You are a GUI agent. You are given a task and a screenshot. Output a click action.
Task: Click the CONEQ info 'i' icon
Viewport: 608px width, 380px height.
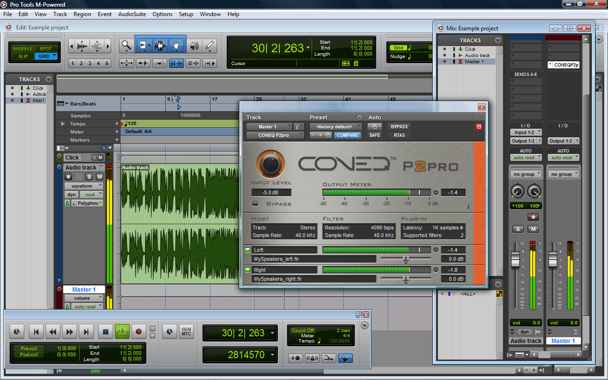tap(468, 206)
